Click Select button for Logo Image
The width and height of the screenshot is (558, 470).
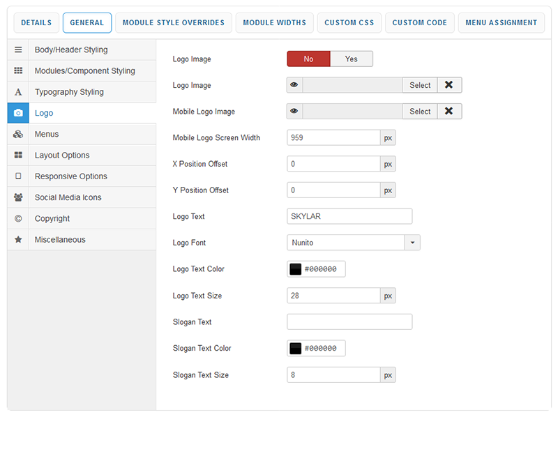coord(420,85)
